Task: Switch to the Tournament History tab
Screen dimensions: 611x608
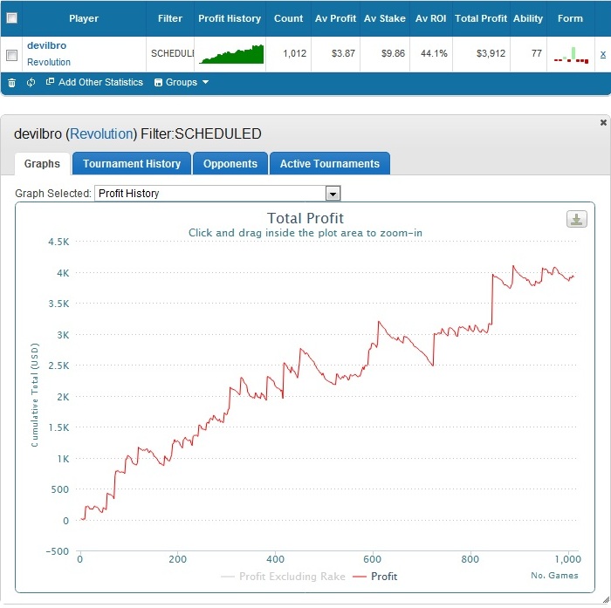Action: [x=132, y=164]
